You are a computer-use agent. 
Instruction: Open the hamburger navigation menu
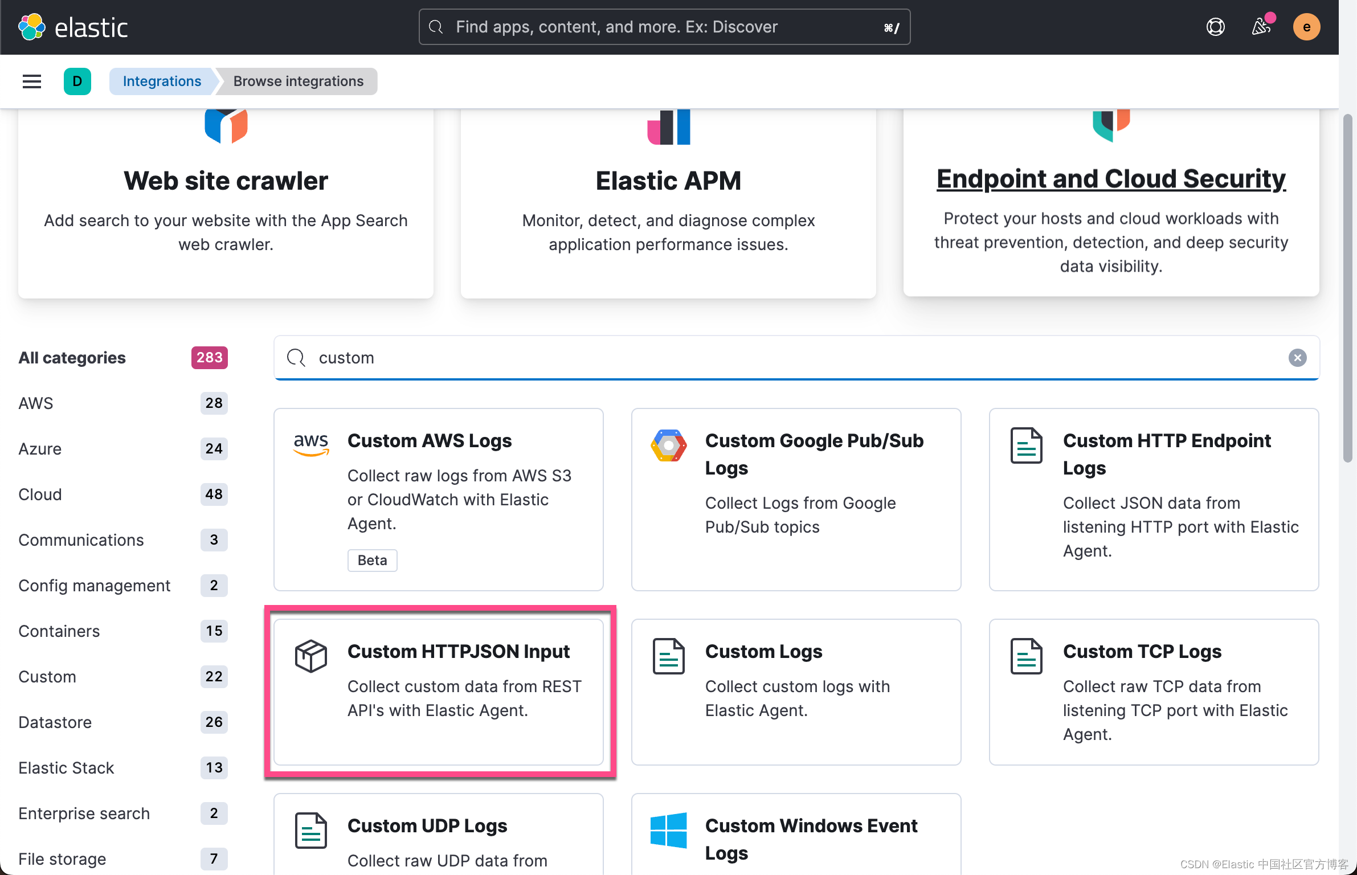(31, 81)
